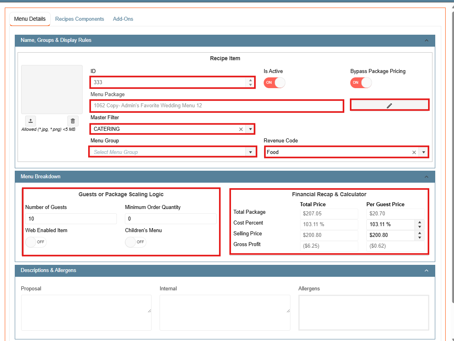Click the Internal description text area
The height and width of the screenshot is (341, 454).
225,313
